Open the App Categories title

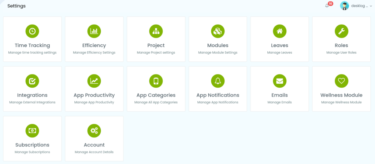click(x=156, y=95)
